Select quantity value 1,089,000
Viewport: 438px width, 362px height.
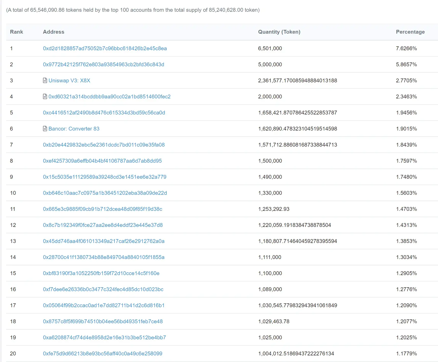[270, 289]
